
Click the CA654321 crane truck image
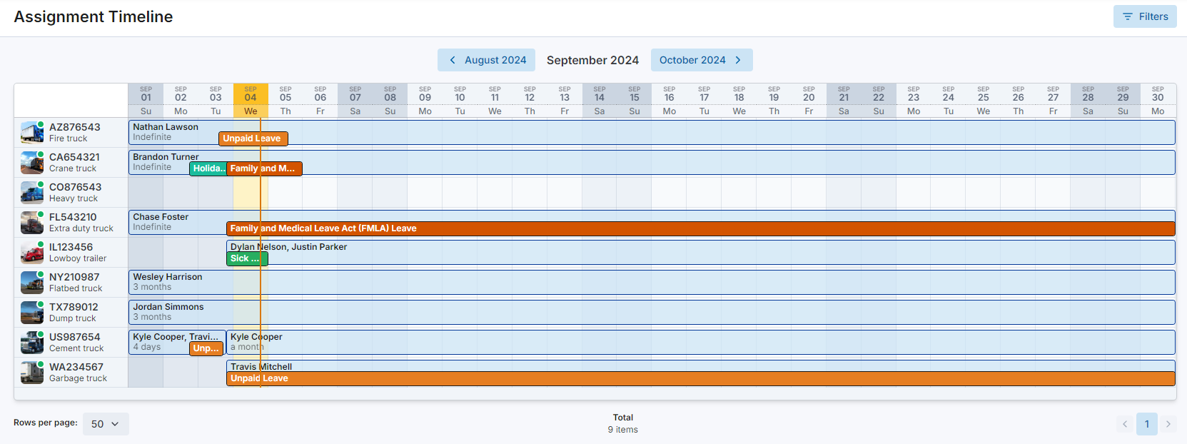[x=32, y=163]
